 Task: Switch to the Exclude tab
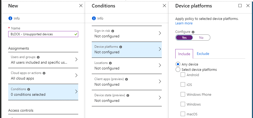point(203,54)
